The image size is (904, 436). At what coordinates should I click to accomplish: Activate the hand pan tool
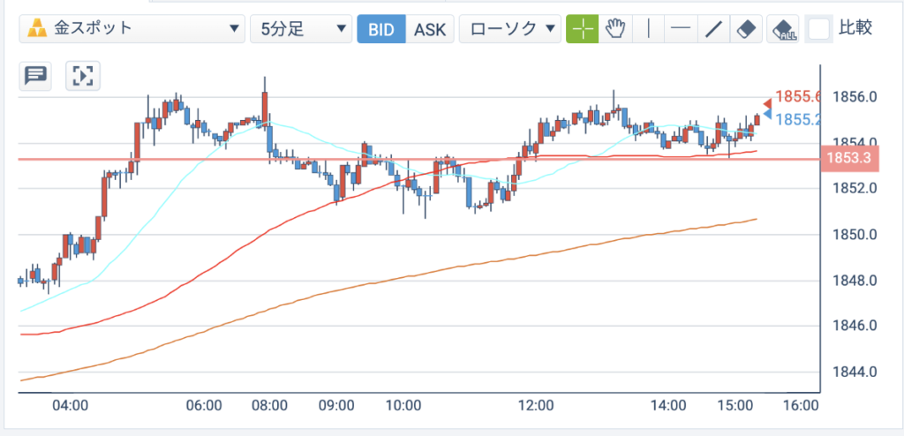pyautogui.click(x=615, y=29)
